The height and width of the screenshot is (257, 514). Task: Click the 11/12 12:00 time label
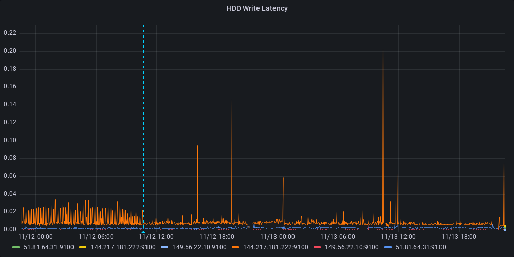(156, 236)
